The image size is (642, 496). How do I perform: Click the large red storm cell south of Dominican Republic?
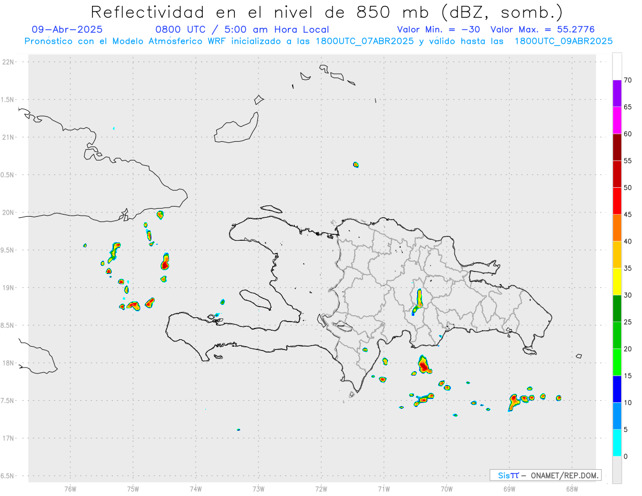424,365
